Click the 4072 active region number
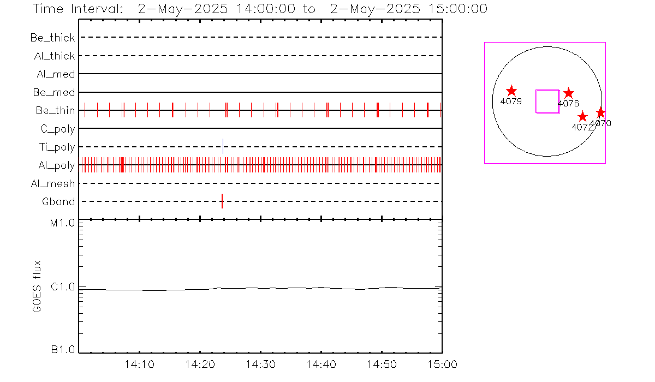This screenshot has width=655, height=382. (581, 127)
